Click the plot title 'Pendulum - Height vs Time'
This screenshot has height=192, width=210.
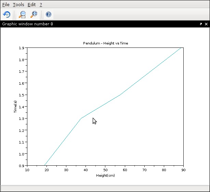pos(106,43)
